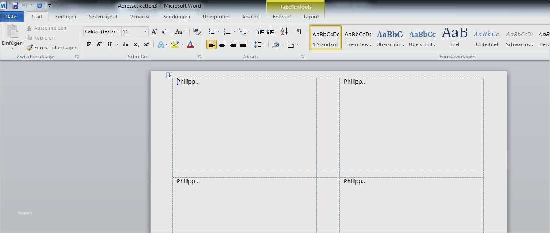
Task: Open the Calibri font name dropdown
Action: 118,31
